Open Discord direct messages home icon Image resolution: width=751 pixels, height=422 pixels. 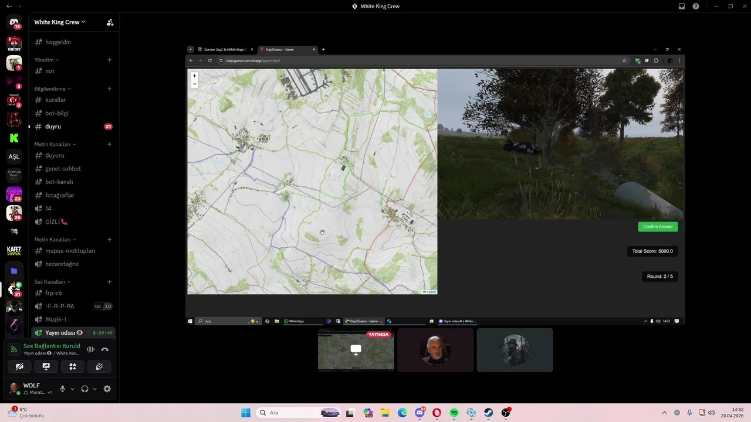(14, 22)
